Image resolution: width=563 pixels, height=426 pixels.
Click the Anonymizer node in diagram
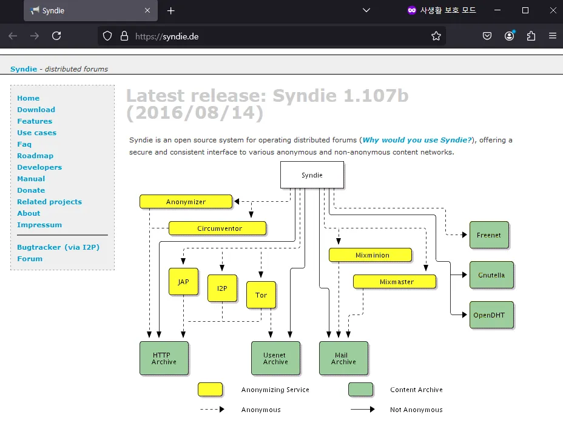(x=186, y=202)
